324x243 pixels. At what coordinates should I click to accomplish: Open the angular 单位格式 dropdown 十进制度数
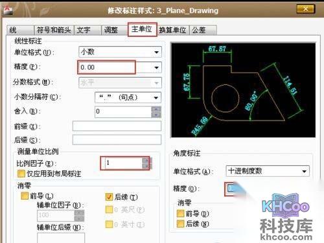[268, 171]
